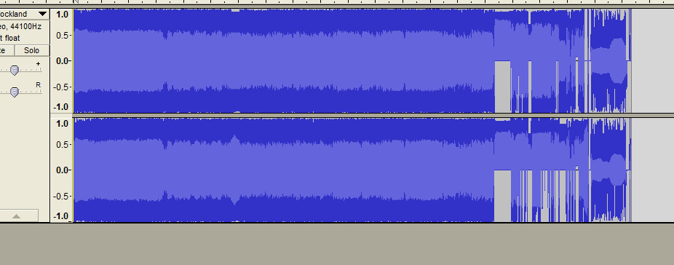Click the dropdown arrow beside the track name
This screenshot has height=265, width=674.
click(42, 14)
